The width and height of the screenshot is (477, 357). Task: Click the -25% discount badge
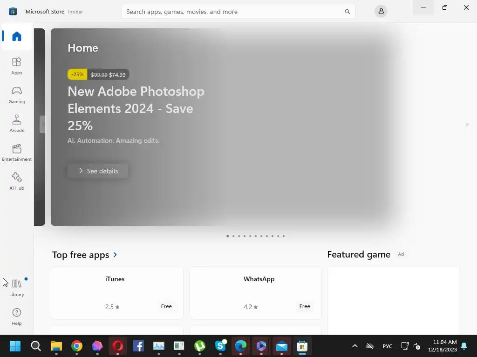(77, 74)
